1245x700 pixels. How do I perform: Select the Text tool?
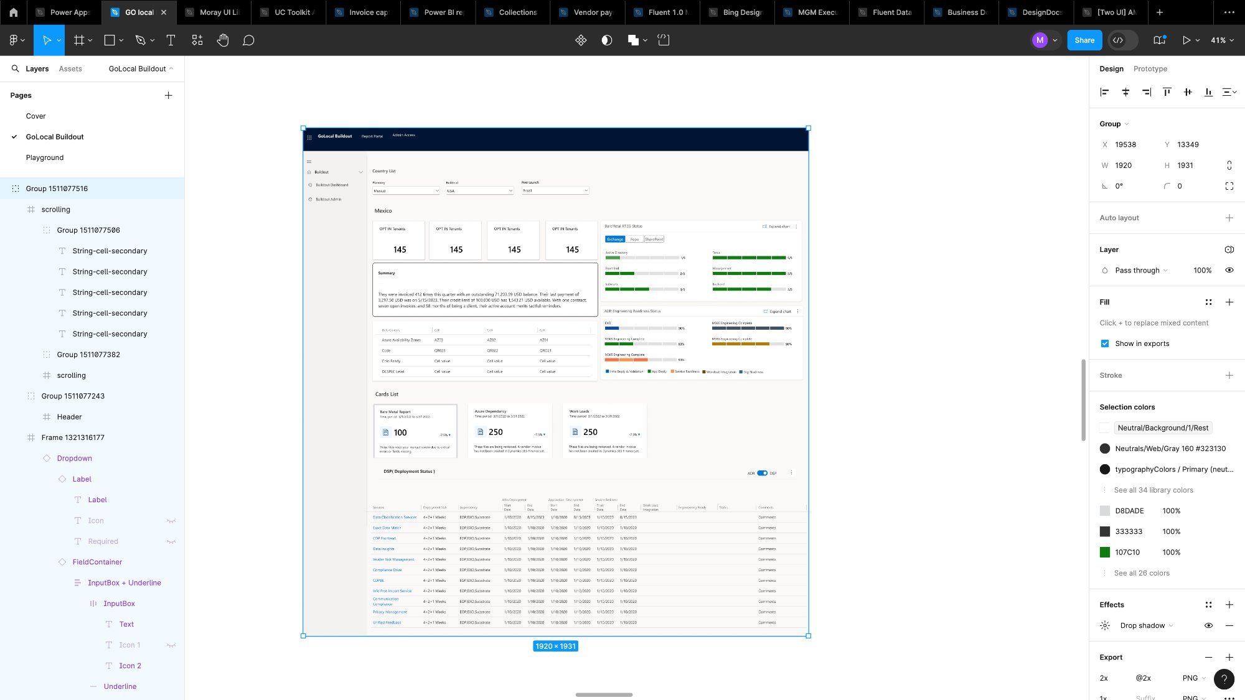171,40
